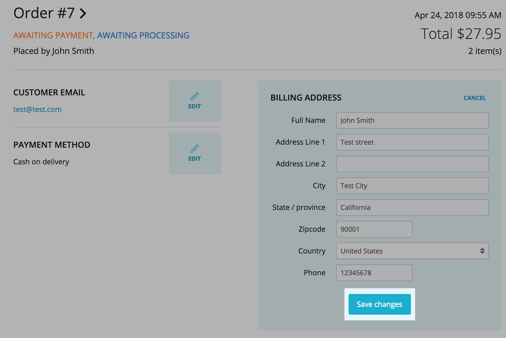Click the AWAITING PAYMENT status
Screen dimensions: 506x338
tap(53, 35)
